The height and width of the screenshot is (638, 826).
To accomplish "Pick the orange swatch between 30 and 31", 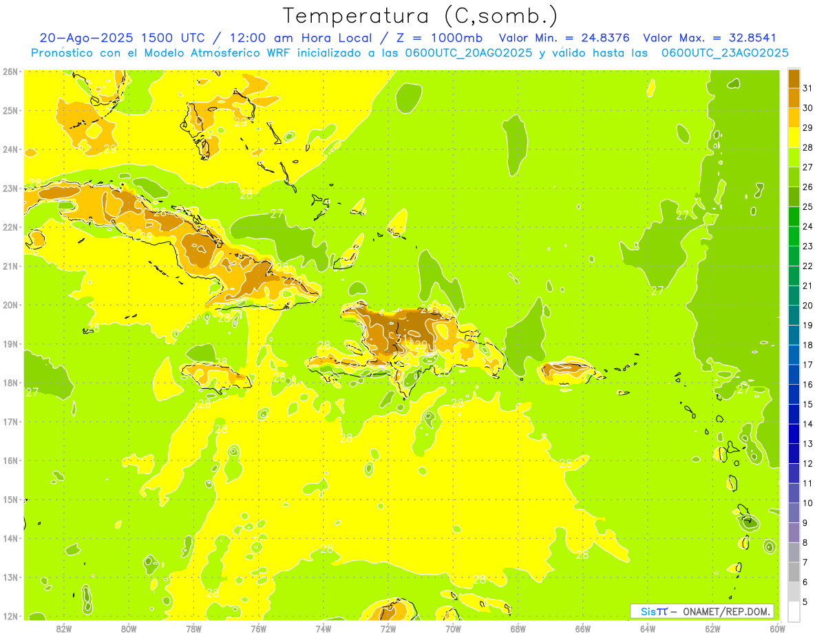I will click(794, 98).
